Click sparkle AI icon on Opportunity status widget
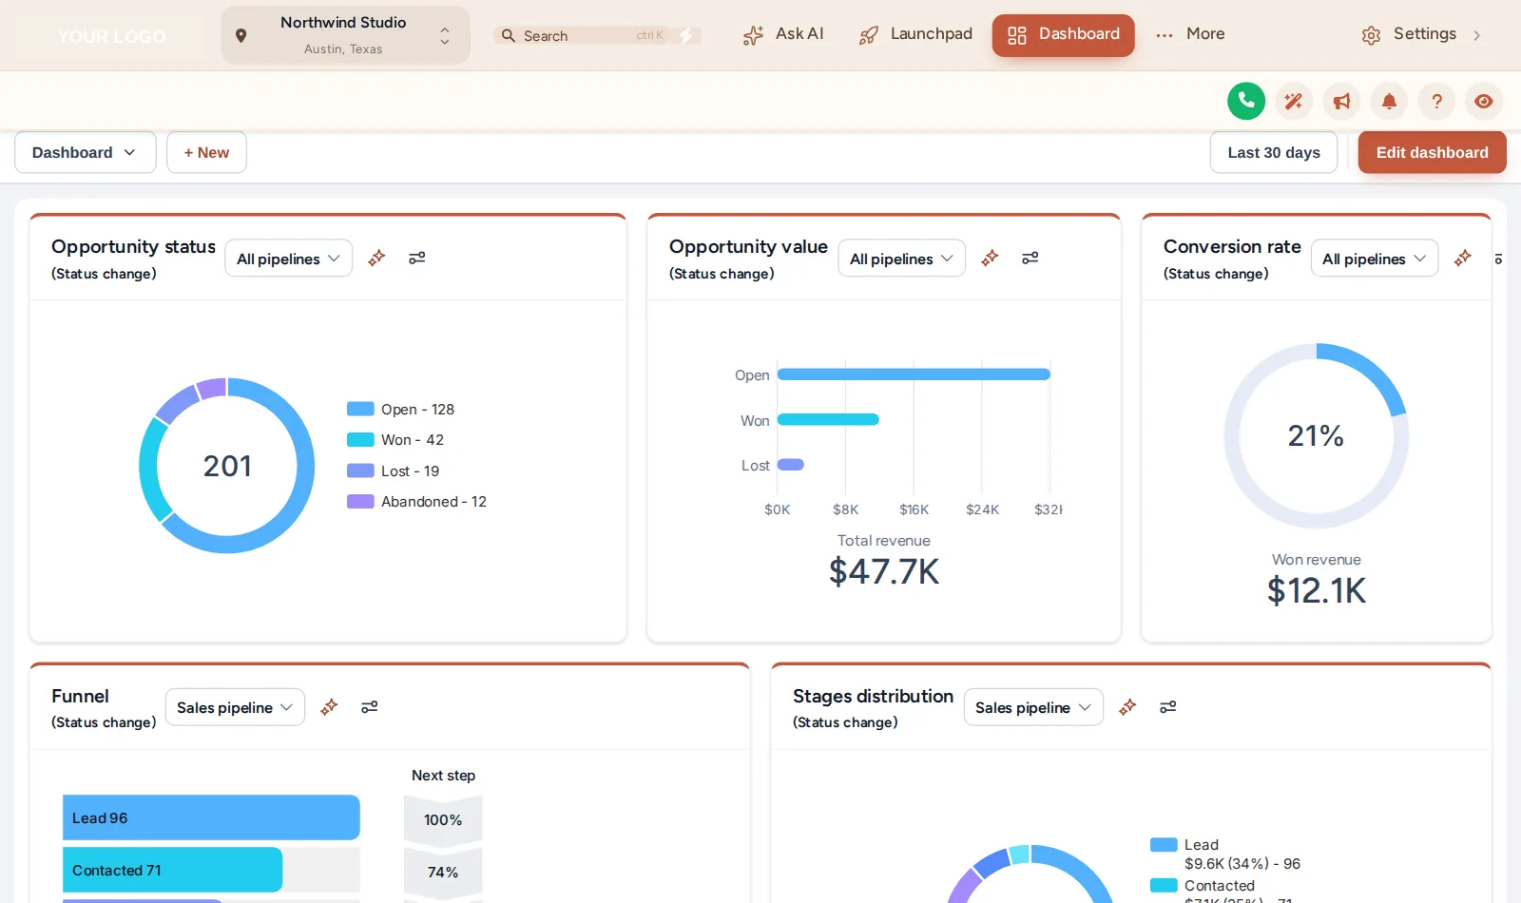Image resolution: width=1521 pixels, height=903 pixels. click(x=376, y=258)
